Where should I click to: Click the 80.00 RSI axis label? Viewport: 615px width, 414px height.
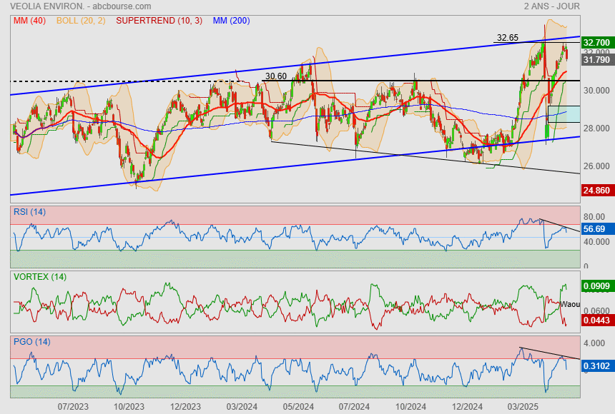[594, 216]
